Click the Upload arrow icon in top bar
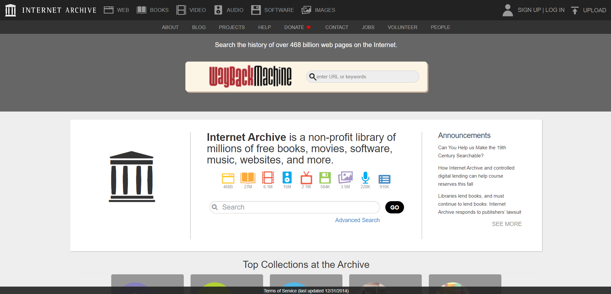This screenshot has height=294, width=611. pyautogui.click(x=575, y=10)
